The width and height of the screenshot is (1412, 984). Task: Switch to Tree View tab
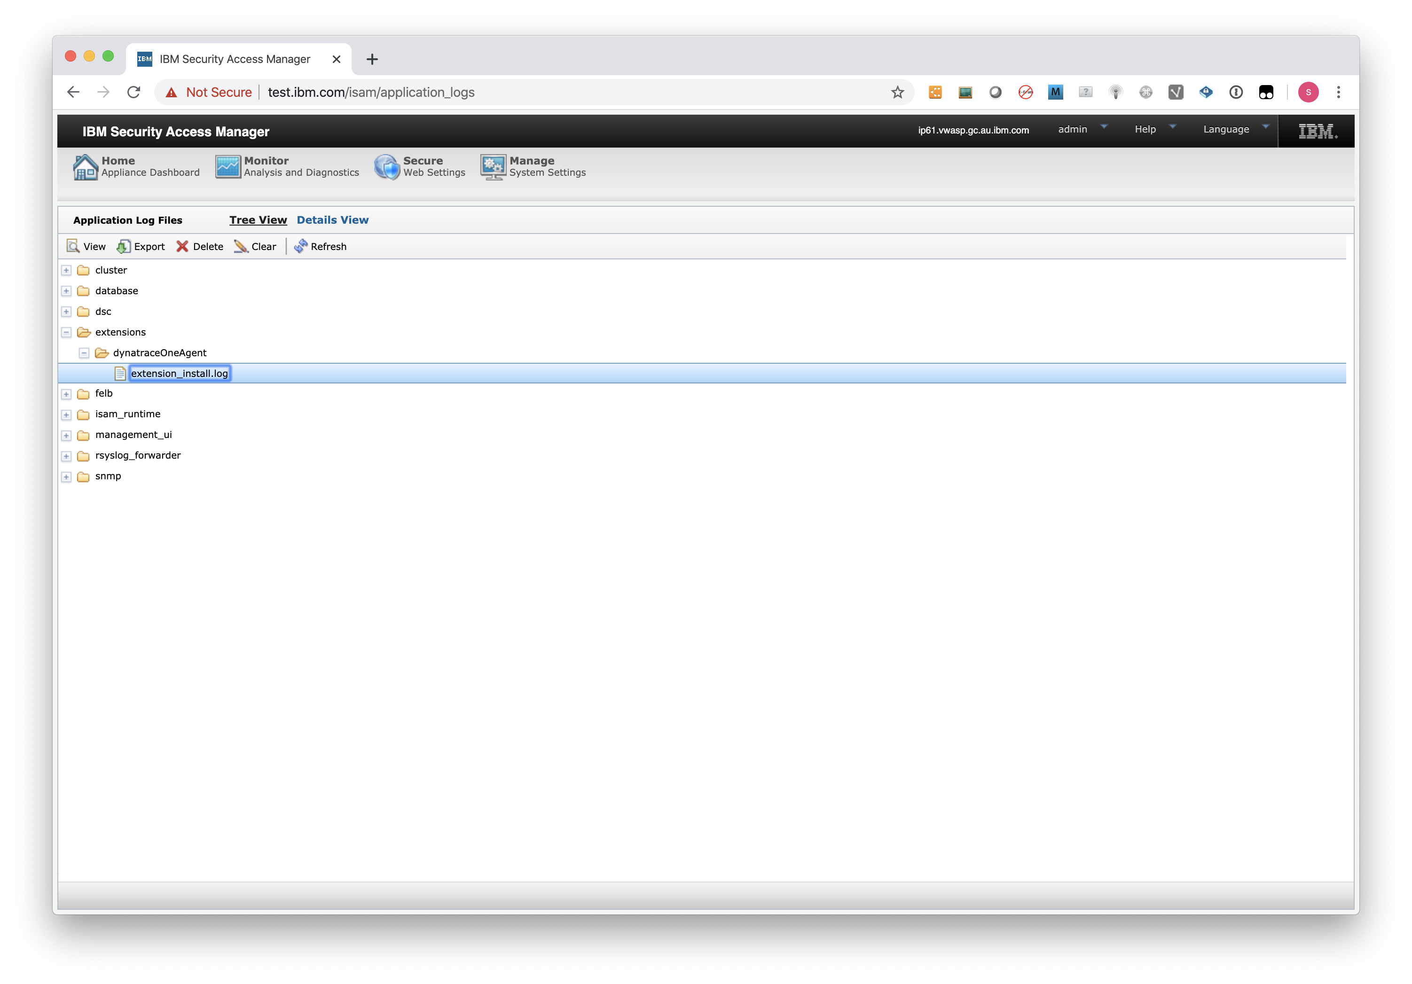coord(258,220)
